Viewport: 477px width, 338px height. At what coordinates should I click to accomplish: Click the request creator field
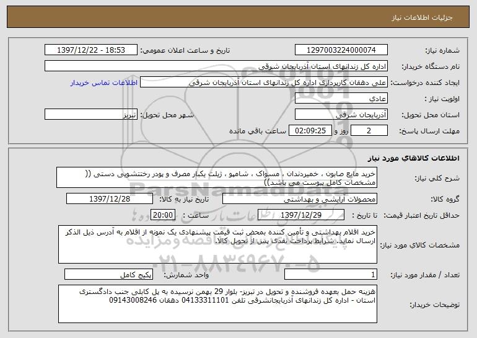pyautogui.click(x=264, y=82)
